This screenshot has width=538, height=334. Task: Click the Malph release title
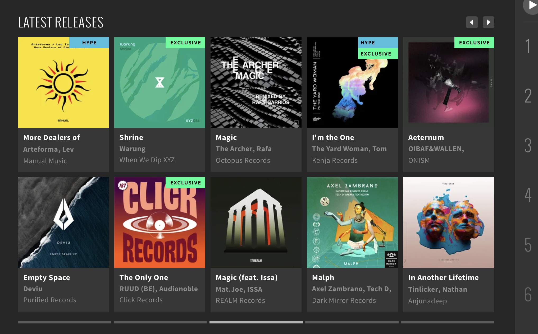(x=323, y=277)
